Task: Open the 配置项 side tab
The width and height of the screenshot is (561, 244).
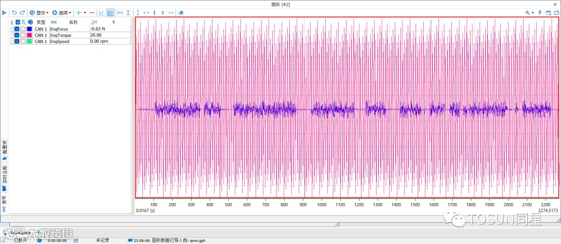Action: [5, 150]
